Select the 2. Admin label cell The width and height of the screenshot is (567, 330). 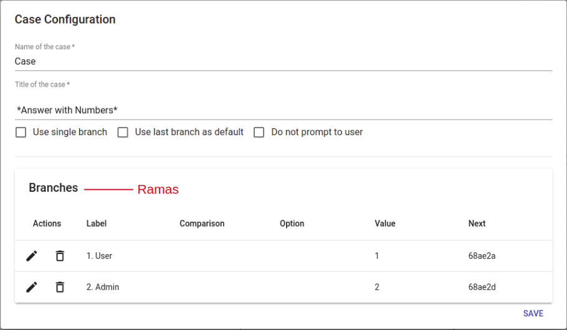click(102, 287)
